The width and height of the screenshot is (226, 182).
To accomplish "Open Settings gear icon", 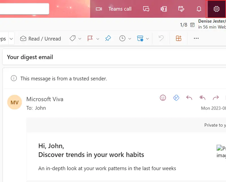I will tap(216, 9).
